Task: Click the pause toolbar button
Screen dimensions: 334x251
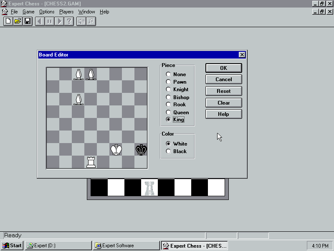Action: pyautogui.click(x=50, y=21)
